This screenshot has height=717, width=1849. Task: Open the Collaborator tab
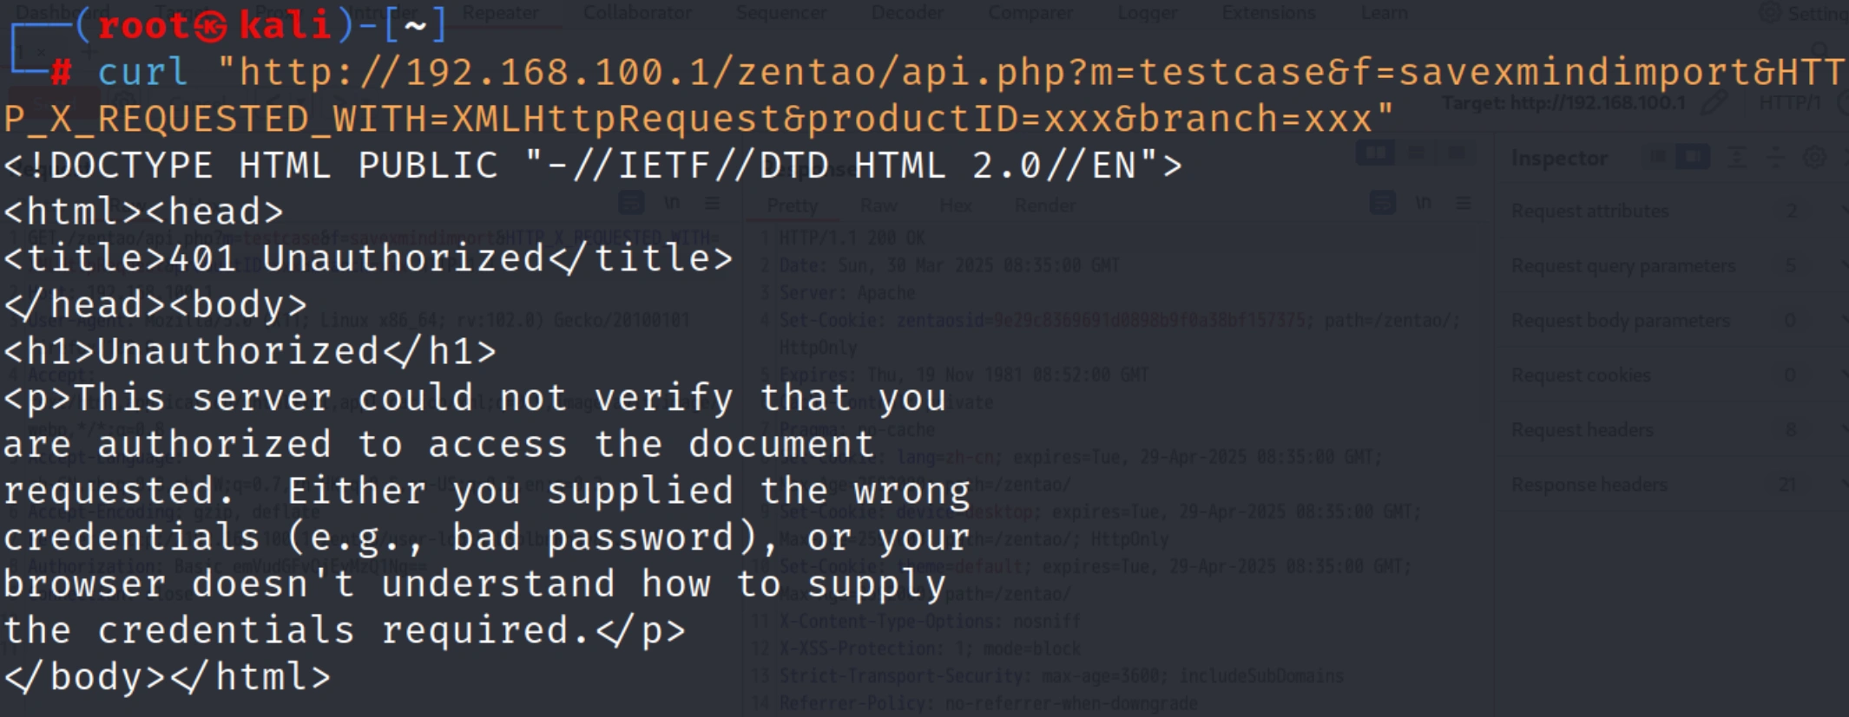[x=637, y=13]
